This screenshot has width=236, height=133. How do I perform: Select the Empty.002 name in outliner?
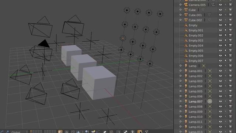[196, 35]
